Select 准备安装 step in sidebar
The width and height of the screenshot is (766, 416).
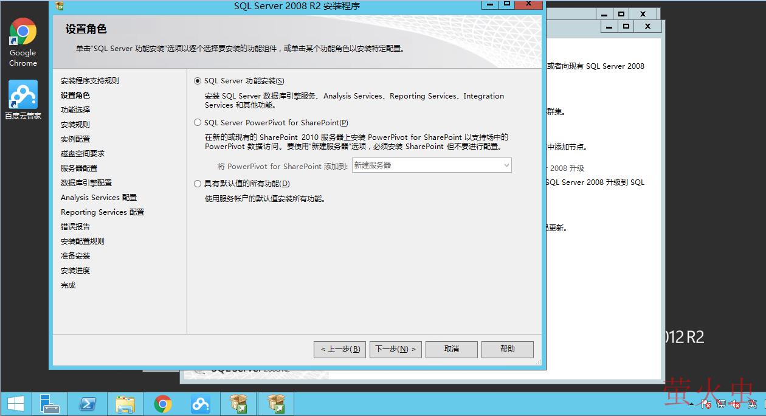(75, 256)
